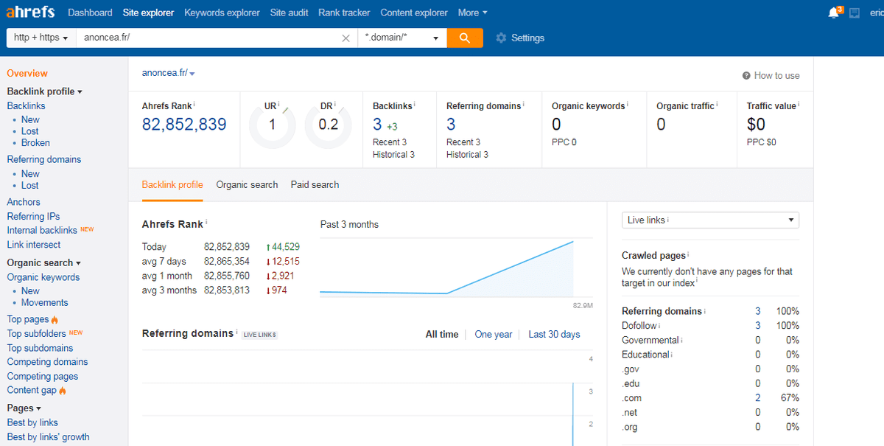The image size is (884, 446).
Task: Click the Overview sidebar link
Action: click(x=27, y=73)
